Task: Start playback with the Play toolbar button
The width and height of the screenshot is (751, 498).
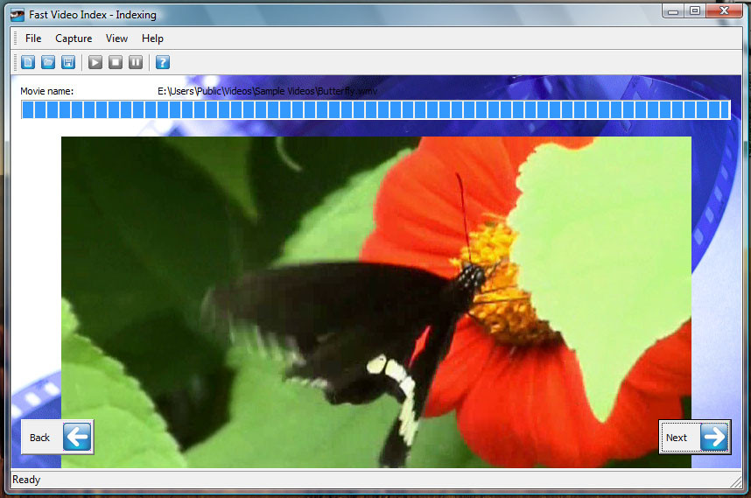Action: coord(95,62)
